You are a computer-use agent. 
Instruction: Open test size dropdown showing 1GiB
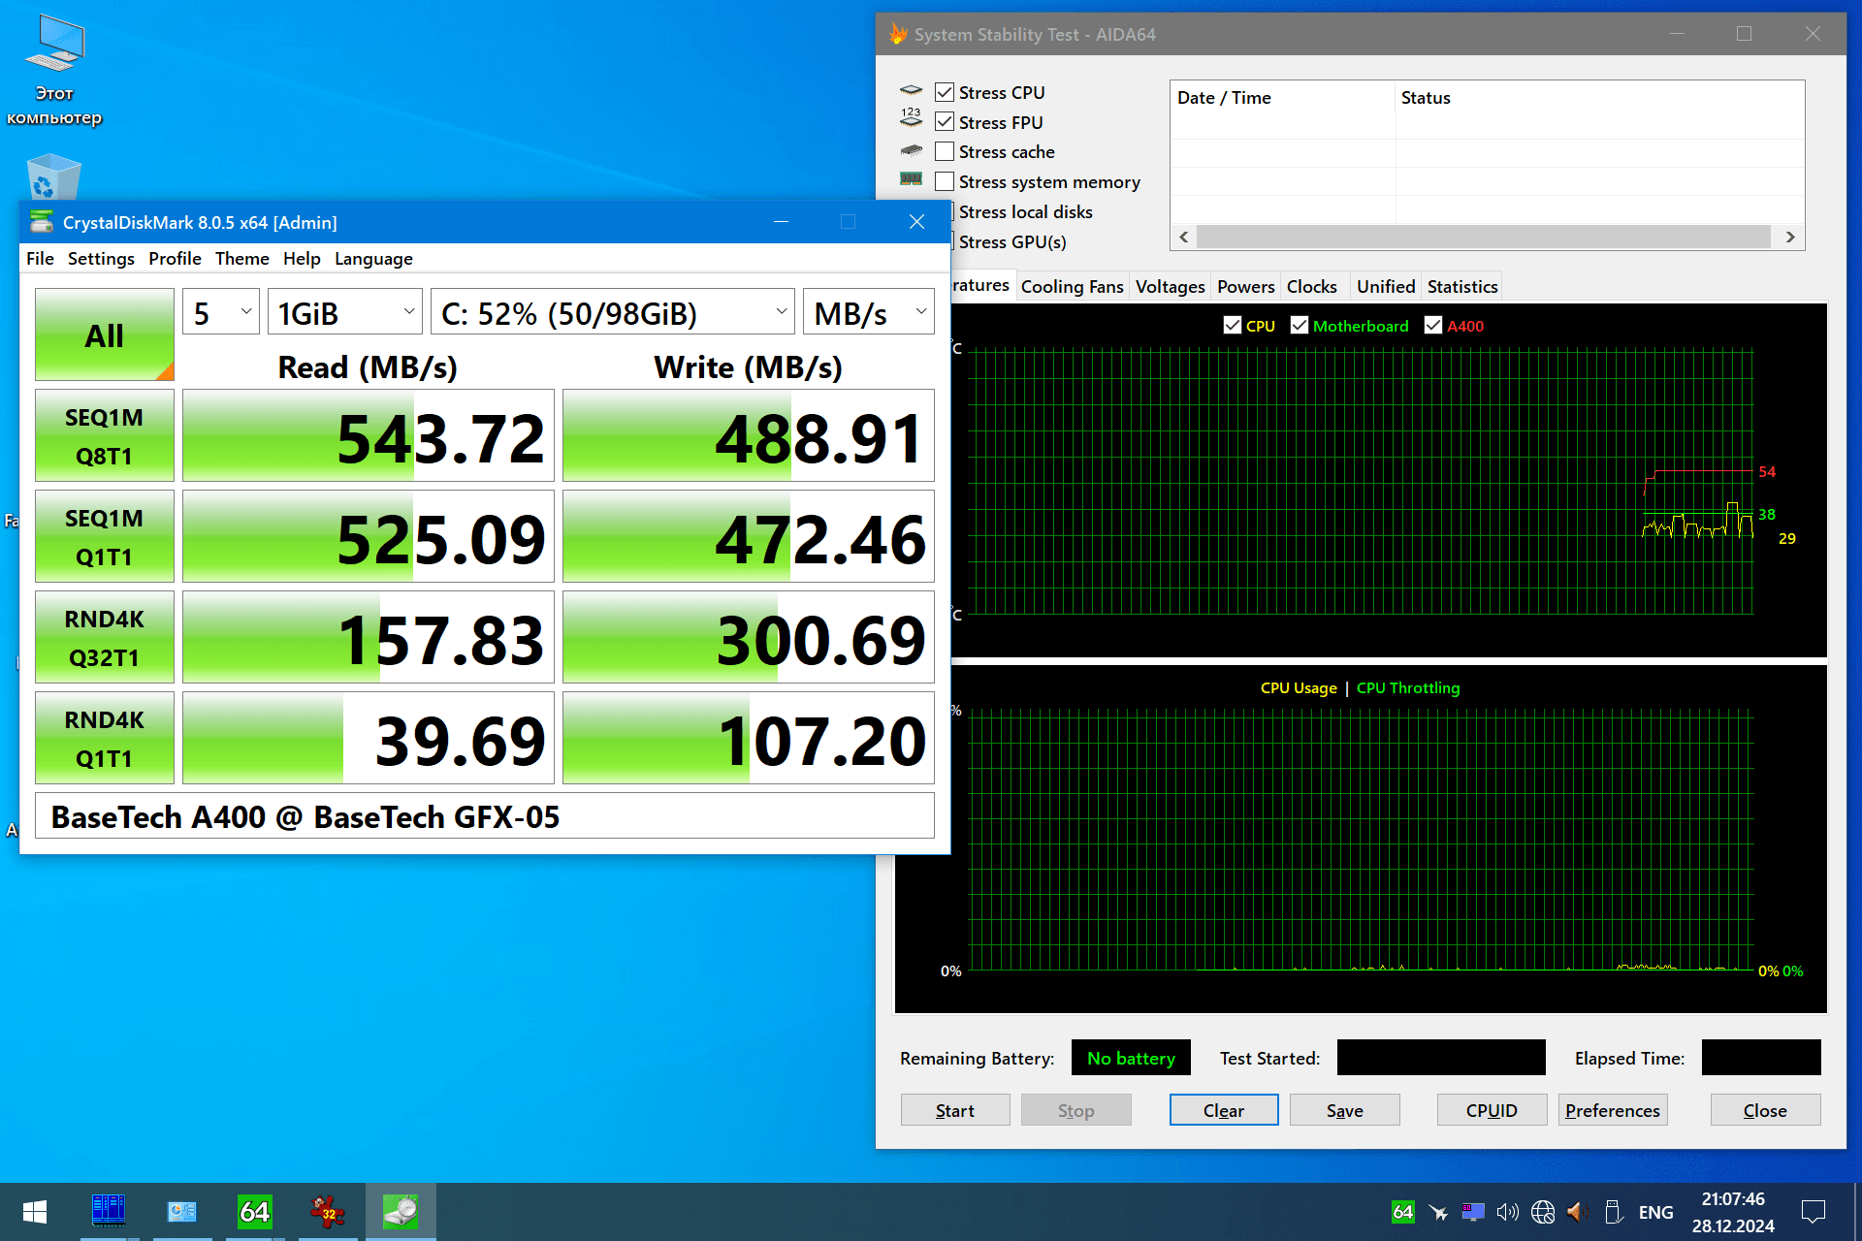[x=345, y=312]
